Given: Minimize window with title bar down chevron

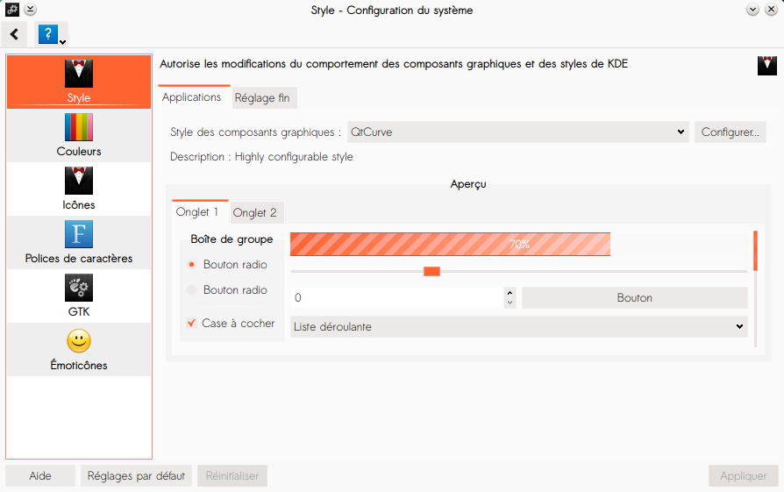Looking at the screenshot, I should click(x=752, y=10).
